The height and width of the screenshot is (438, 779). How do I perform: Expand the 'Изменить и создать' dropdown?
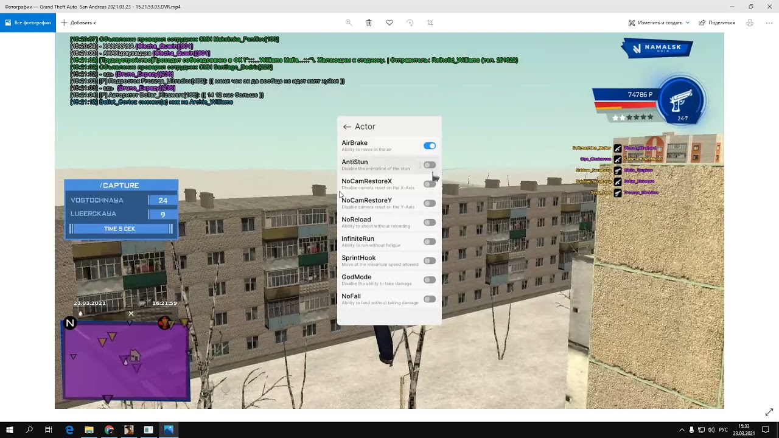point(659,23)
